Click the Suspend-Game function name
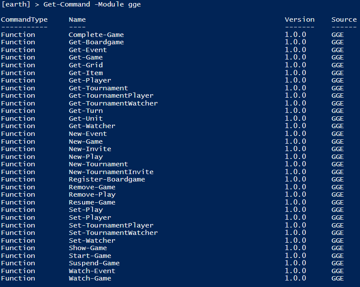Image resolution: width=360 pixels, height=287 pixels. tap(94, 264)
